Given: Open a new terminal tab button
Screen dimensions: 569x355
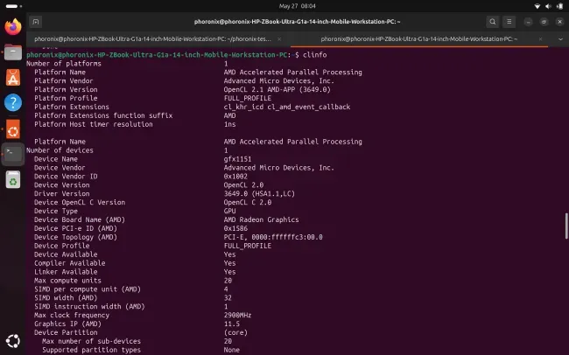Looking at the screenshot, I should click(x=36, y=22).
